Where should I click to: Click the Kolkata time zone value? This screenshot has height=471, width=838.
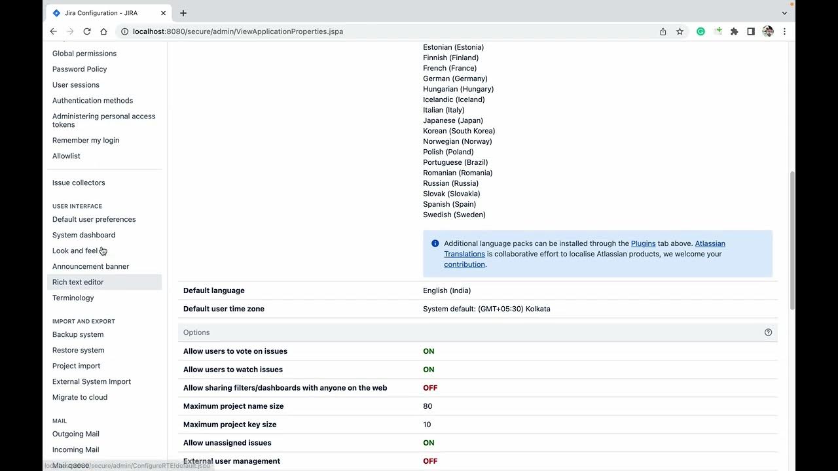pyautogui.click(x=486, y=309)
